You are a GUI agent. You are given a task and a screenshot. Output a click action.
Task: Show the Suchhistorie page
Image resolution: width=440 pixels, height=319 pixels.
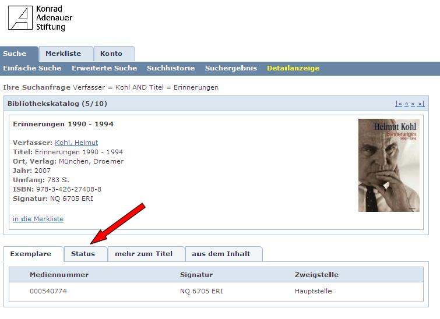tap(171, 68)
